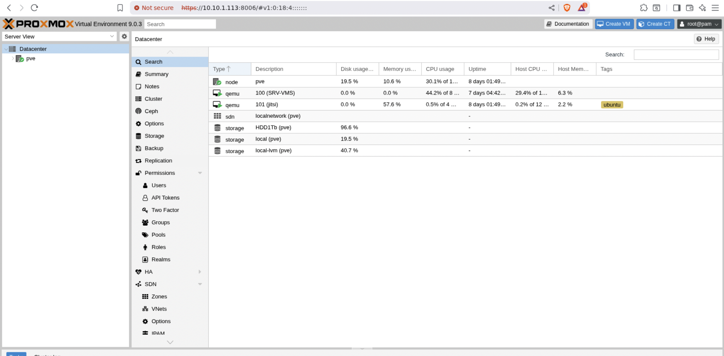The height and width of the screenshot is (356, 724).
Task: Collapse the Permissions menu section
Action: coord(200,173)
